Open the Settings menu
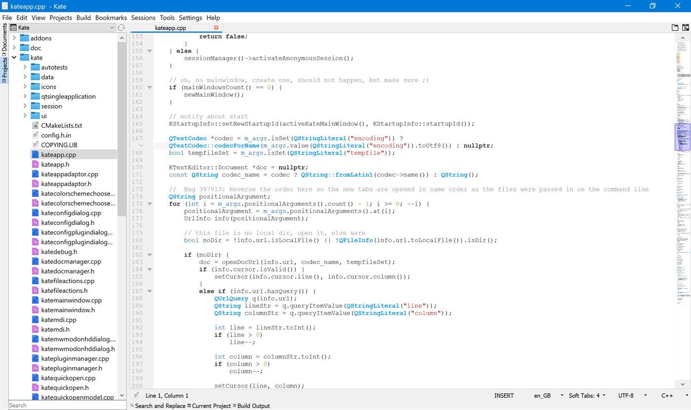This screenshot has width=691, height=410. click(191, 18)
